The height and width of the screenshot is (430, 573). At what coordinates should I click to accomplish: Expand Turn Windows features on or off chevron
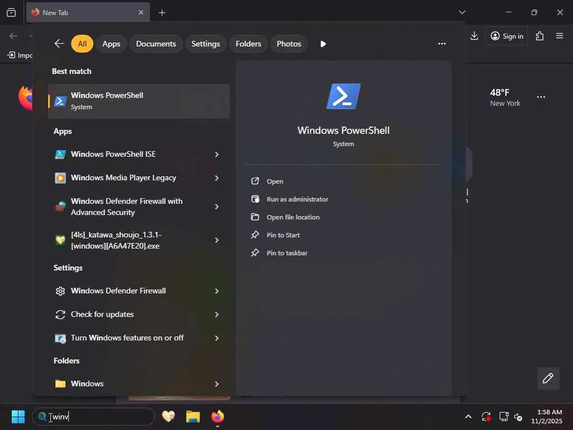217,338
